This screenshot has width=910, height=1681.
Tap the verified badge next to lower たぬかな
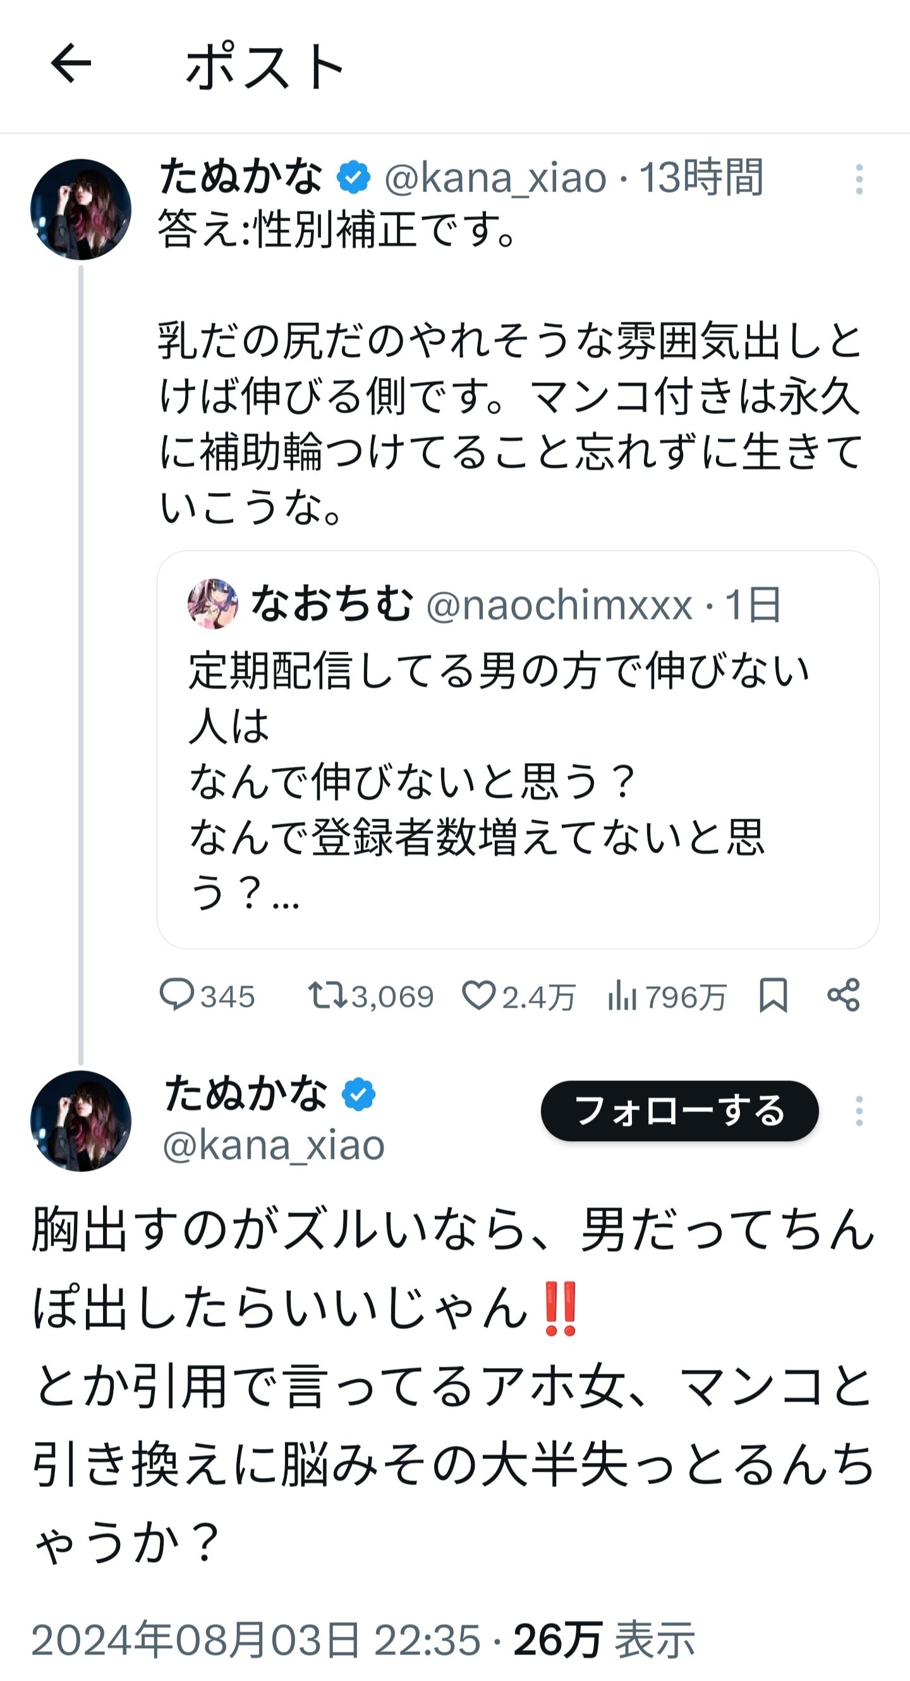(x=359, y=1094)
